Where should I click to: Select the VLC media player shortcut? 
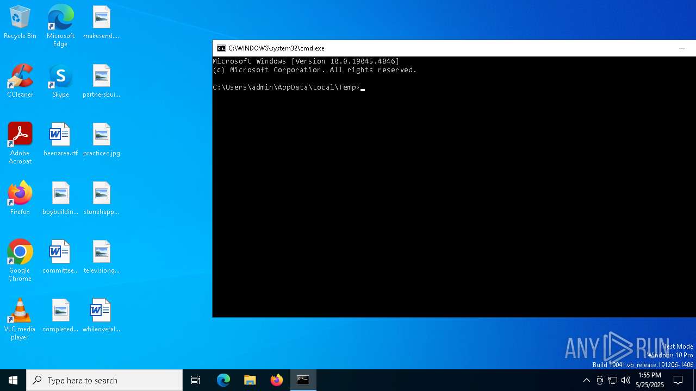[20, 319]
